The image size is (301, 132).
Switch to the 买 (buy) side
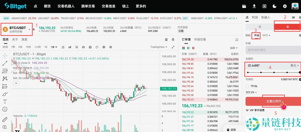pos(260,27)
